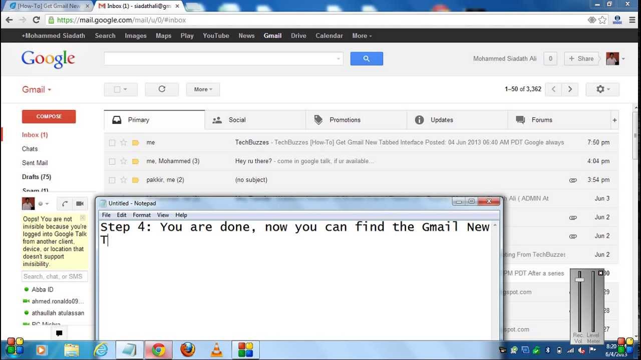
Task: Open the settings gear menu
Action: [x=602, y=89]
